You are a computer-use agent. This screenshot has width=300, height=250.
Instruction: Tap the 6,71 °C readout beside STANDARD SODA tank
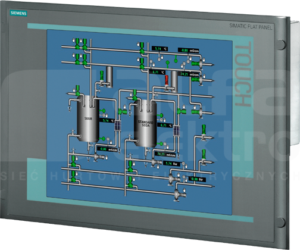coord(165,126)
